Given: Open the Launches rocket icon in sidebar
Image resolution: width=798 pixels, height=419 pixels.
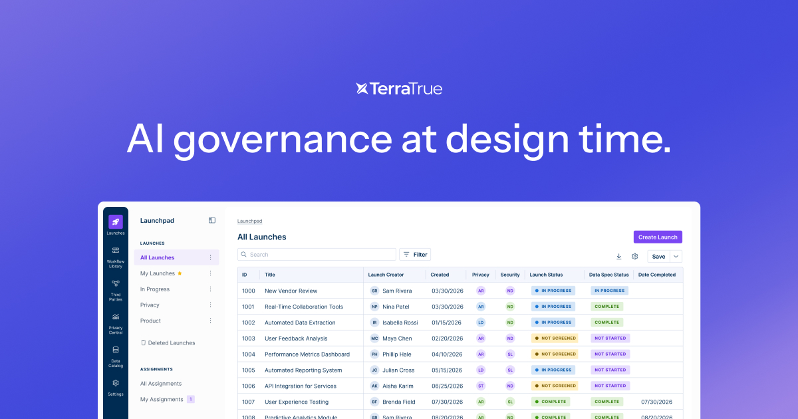Looking at the screenshot, I should point(116,222).
